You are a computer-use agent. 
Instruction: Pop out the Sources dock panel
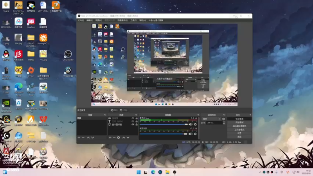[136, 115]
